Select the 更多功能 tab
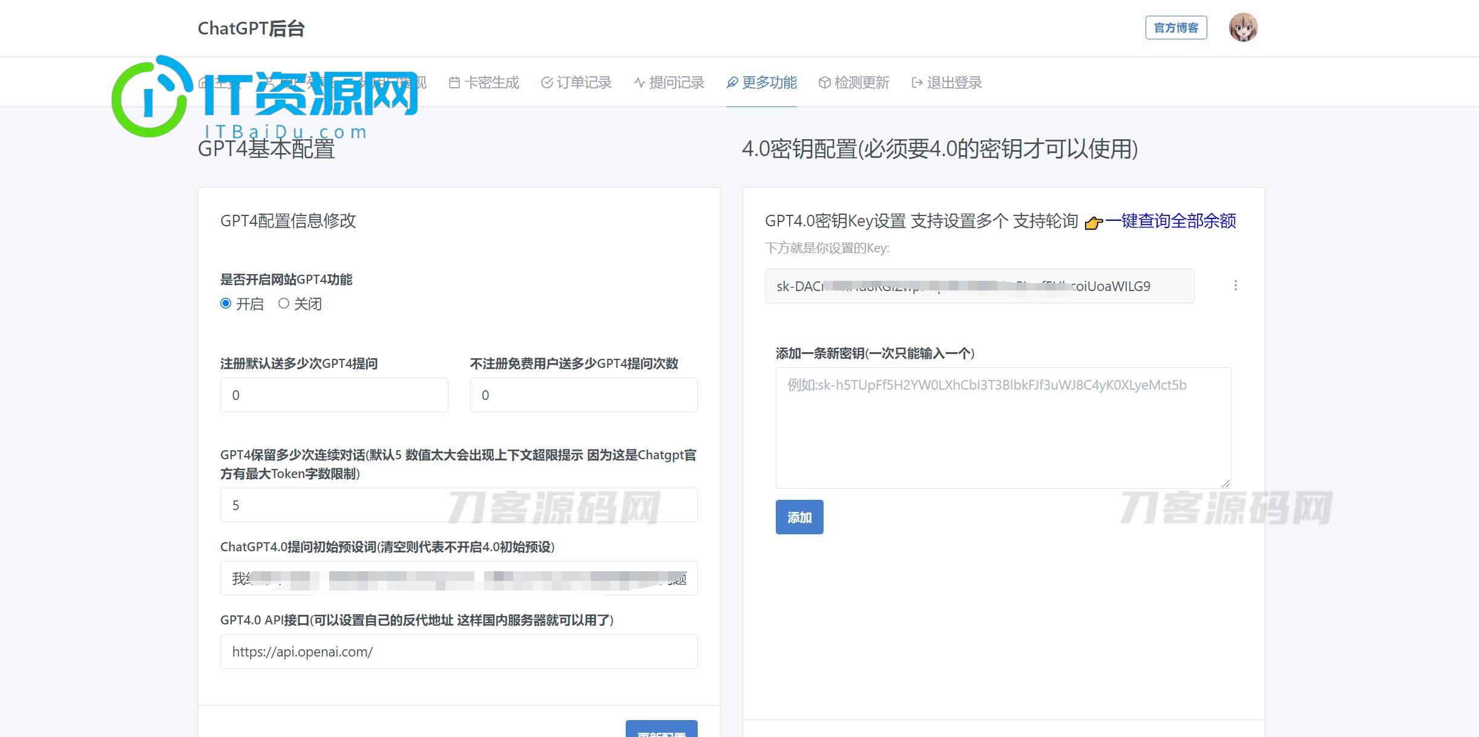The height and width of the screenshot is (737, 1479). click(761, 82)
